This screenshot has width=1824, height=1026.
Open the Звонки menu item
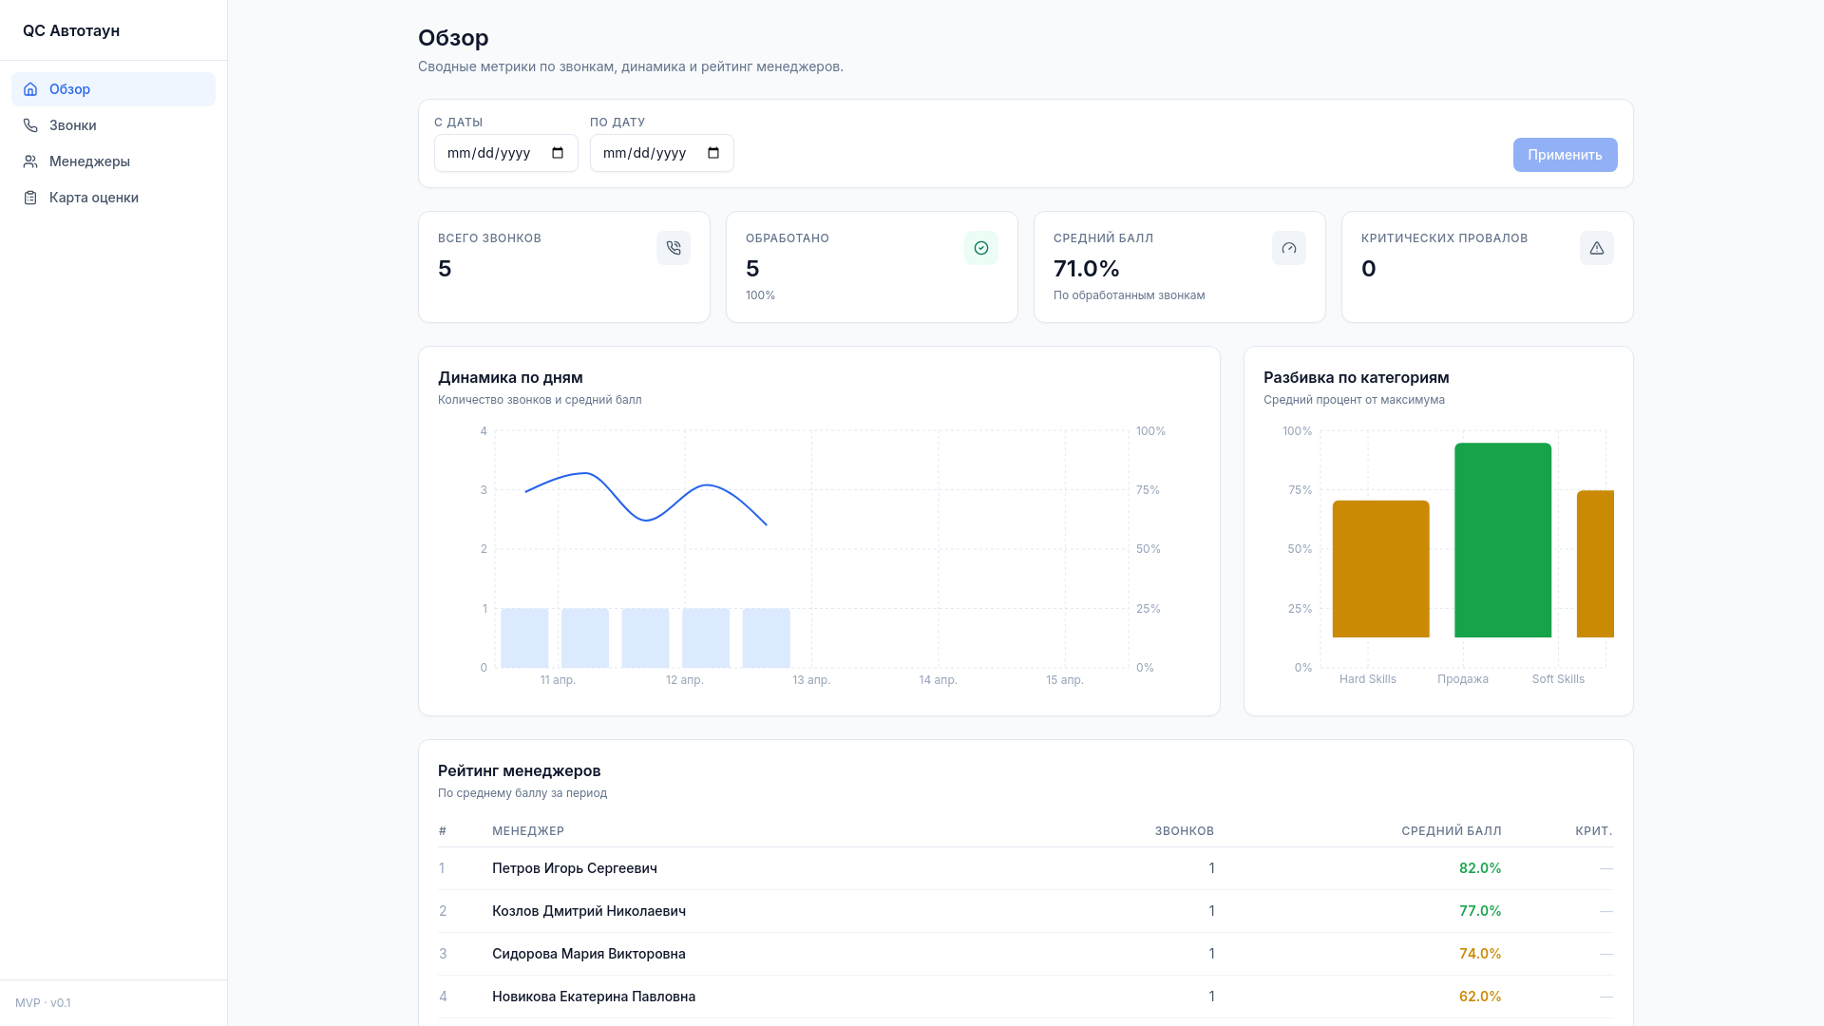click(73, 125)
